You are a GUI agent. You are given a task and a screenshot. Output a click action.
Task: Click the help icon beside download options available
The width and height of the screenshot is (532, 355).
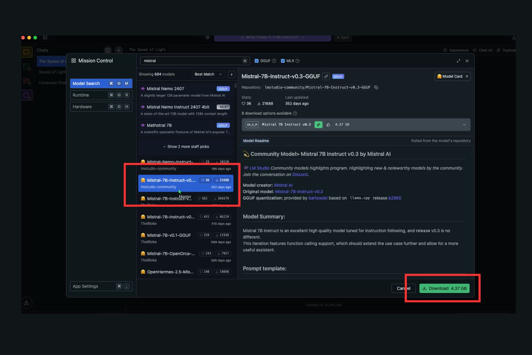pos(295,113)
